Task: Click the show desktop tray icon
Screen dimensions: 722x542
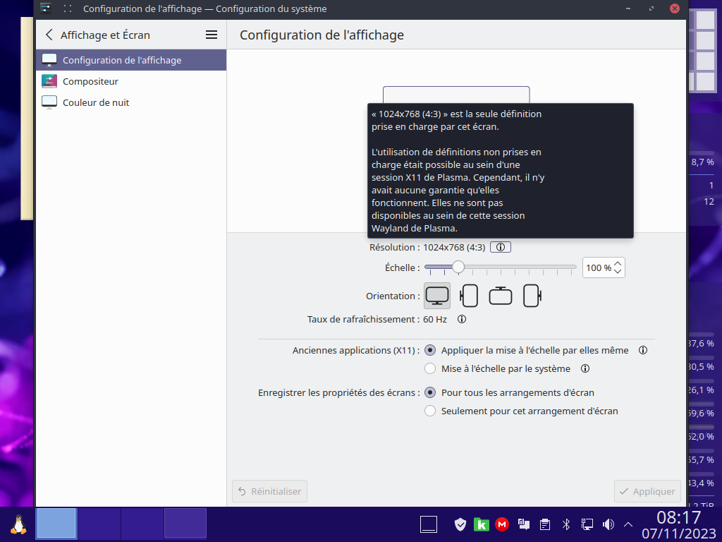Action: [x=429, y=524]
